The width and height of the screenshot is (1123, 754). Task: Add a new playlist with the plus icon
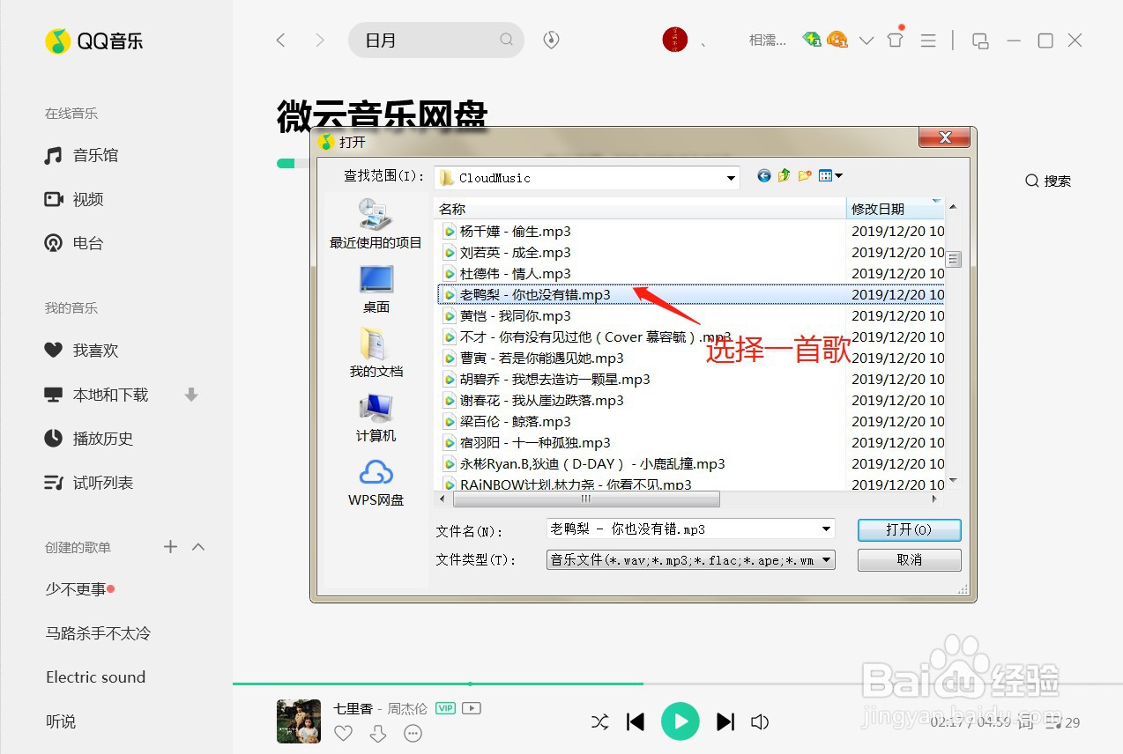pos(171,547)
